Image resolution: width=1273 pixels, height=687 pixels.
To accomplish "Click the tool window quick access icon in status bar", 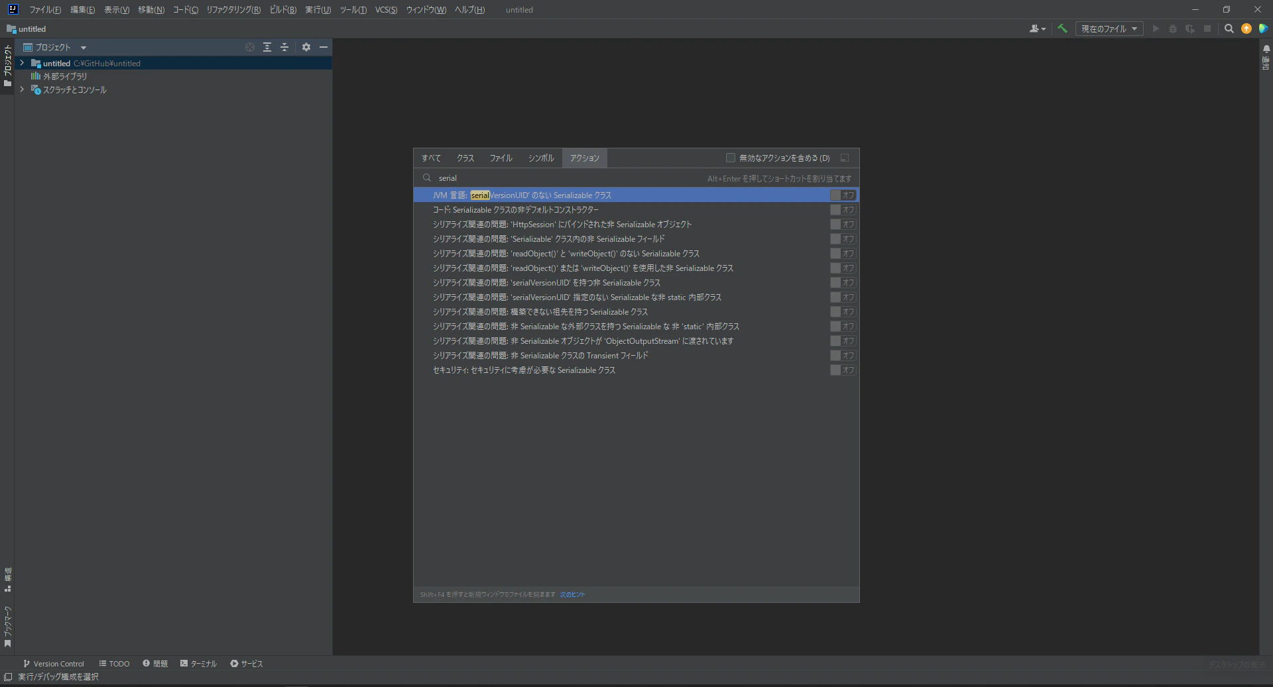I will pos(8,677).
